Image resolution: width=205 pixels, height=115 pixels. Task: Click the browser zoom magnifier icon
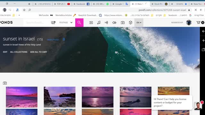click(30, 10)
